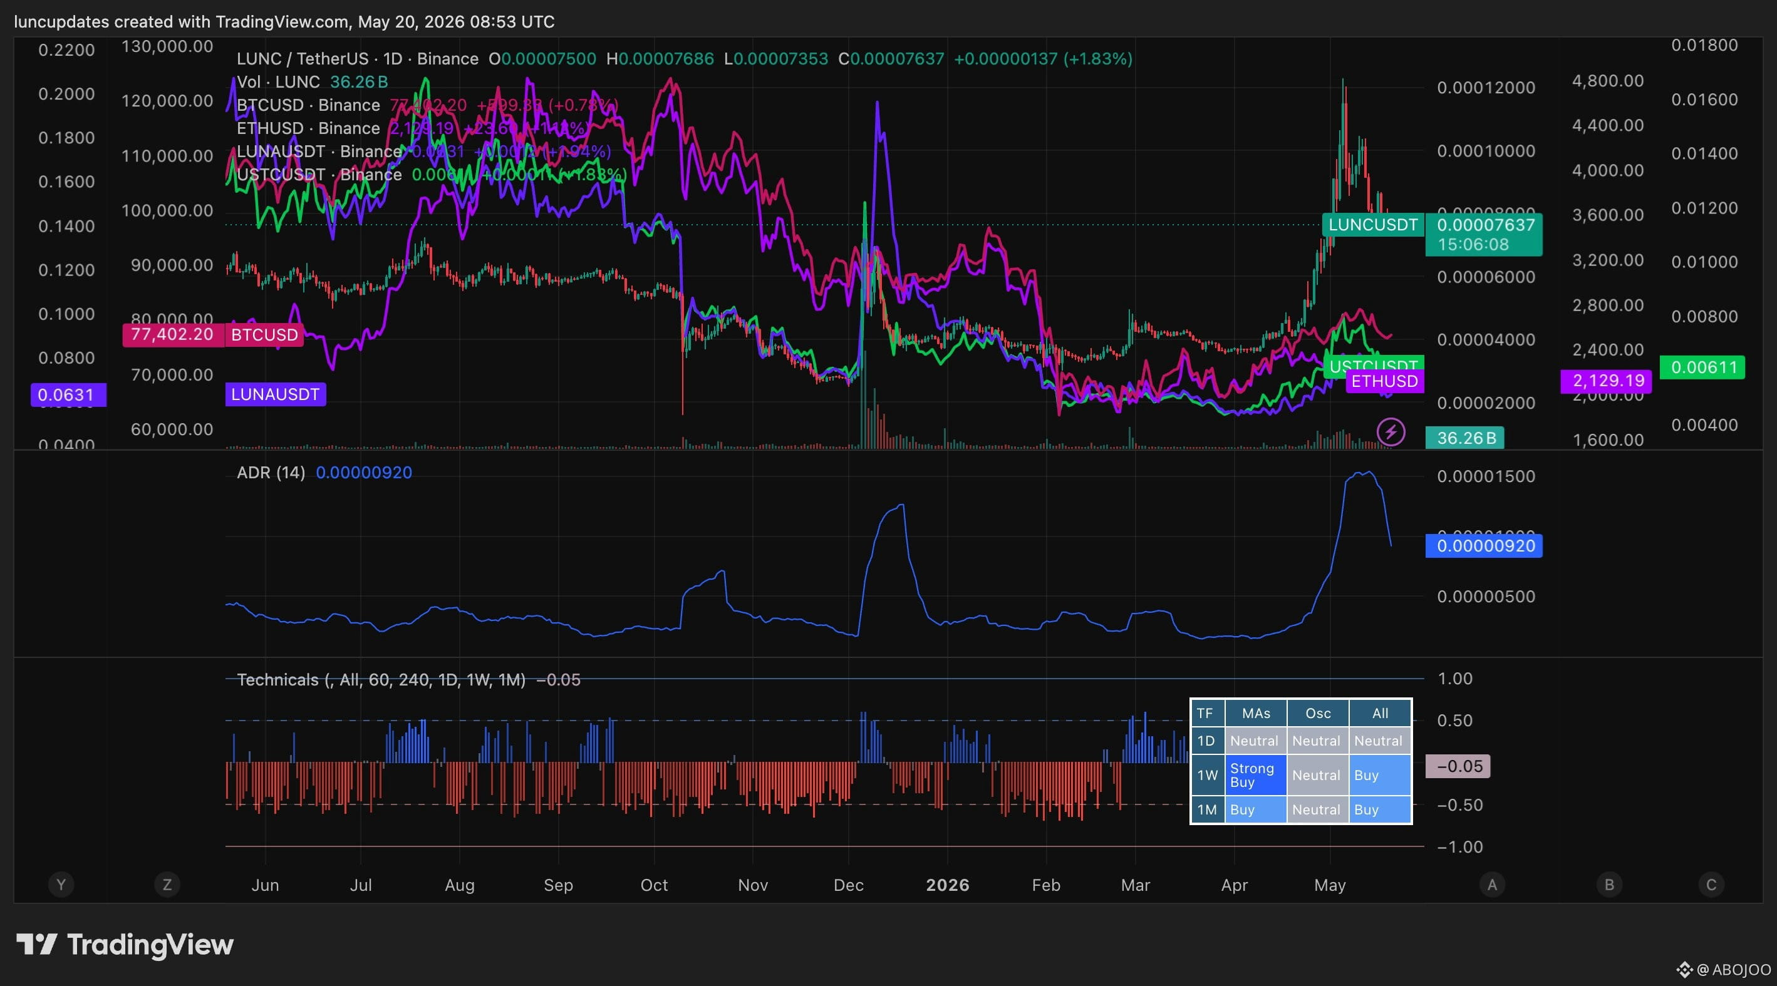Click the Strong Buy cell
Image resolution: width=1777 pixels, height=986 pixels.
1256,775
